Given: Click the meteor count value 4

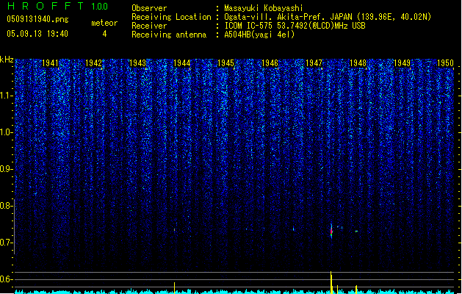Looking at the screenshot, I should (x=104, y=34).
